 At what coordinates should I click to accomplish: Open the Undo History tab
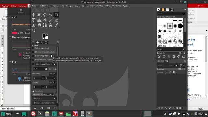pyautogui.click(x=42, y=42)
